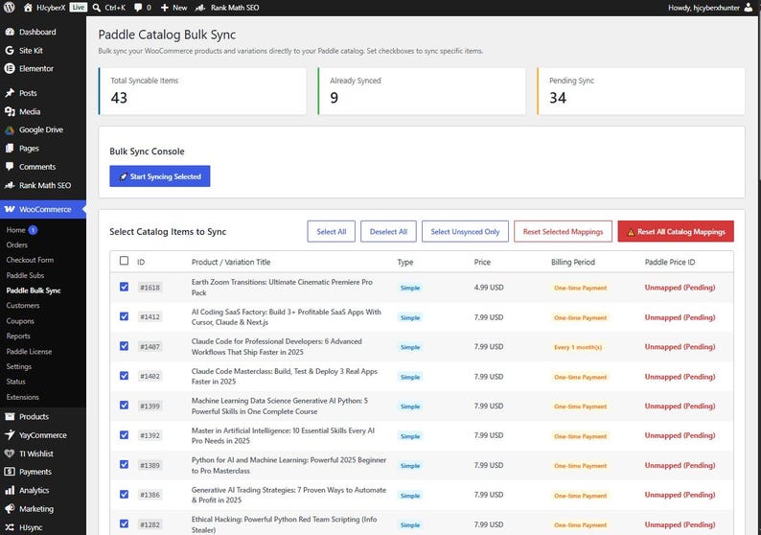The width and height of the screenshot is (761, 535).
Task: Open the Orders submenu item
Action: 17,245
